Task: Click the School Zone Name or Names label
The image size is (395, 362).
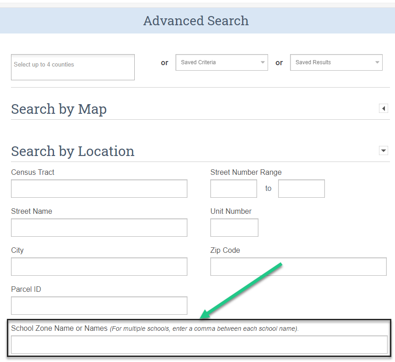Action: (59, 329)
